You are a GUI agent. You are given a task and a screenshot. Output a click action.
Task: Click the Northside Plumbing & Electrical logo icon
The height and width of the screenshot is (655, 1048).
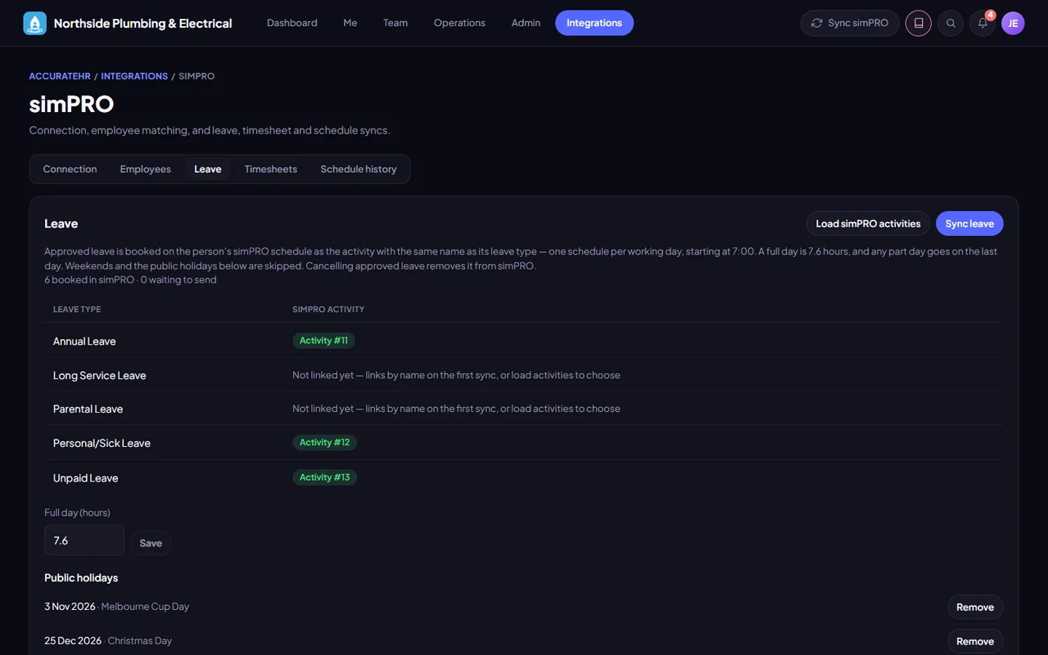pos(35,23)
